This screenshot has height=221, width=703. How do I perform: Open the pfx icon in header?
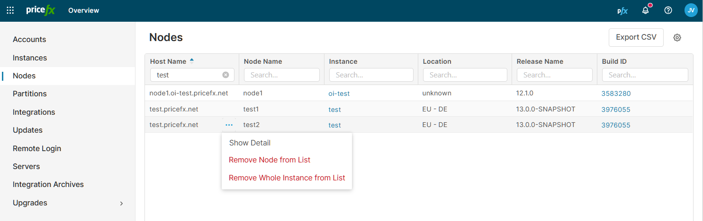(622, 10)
